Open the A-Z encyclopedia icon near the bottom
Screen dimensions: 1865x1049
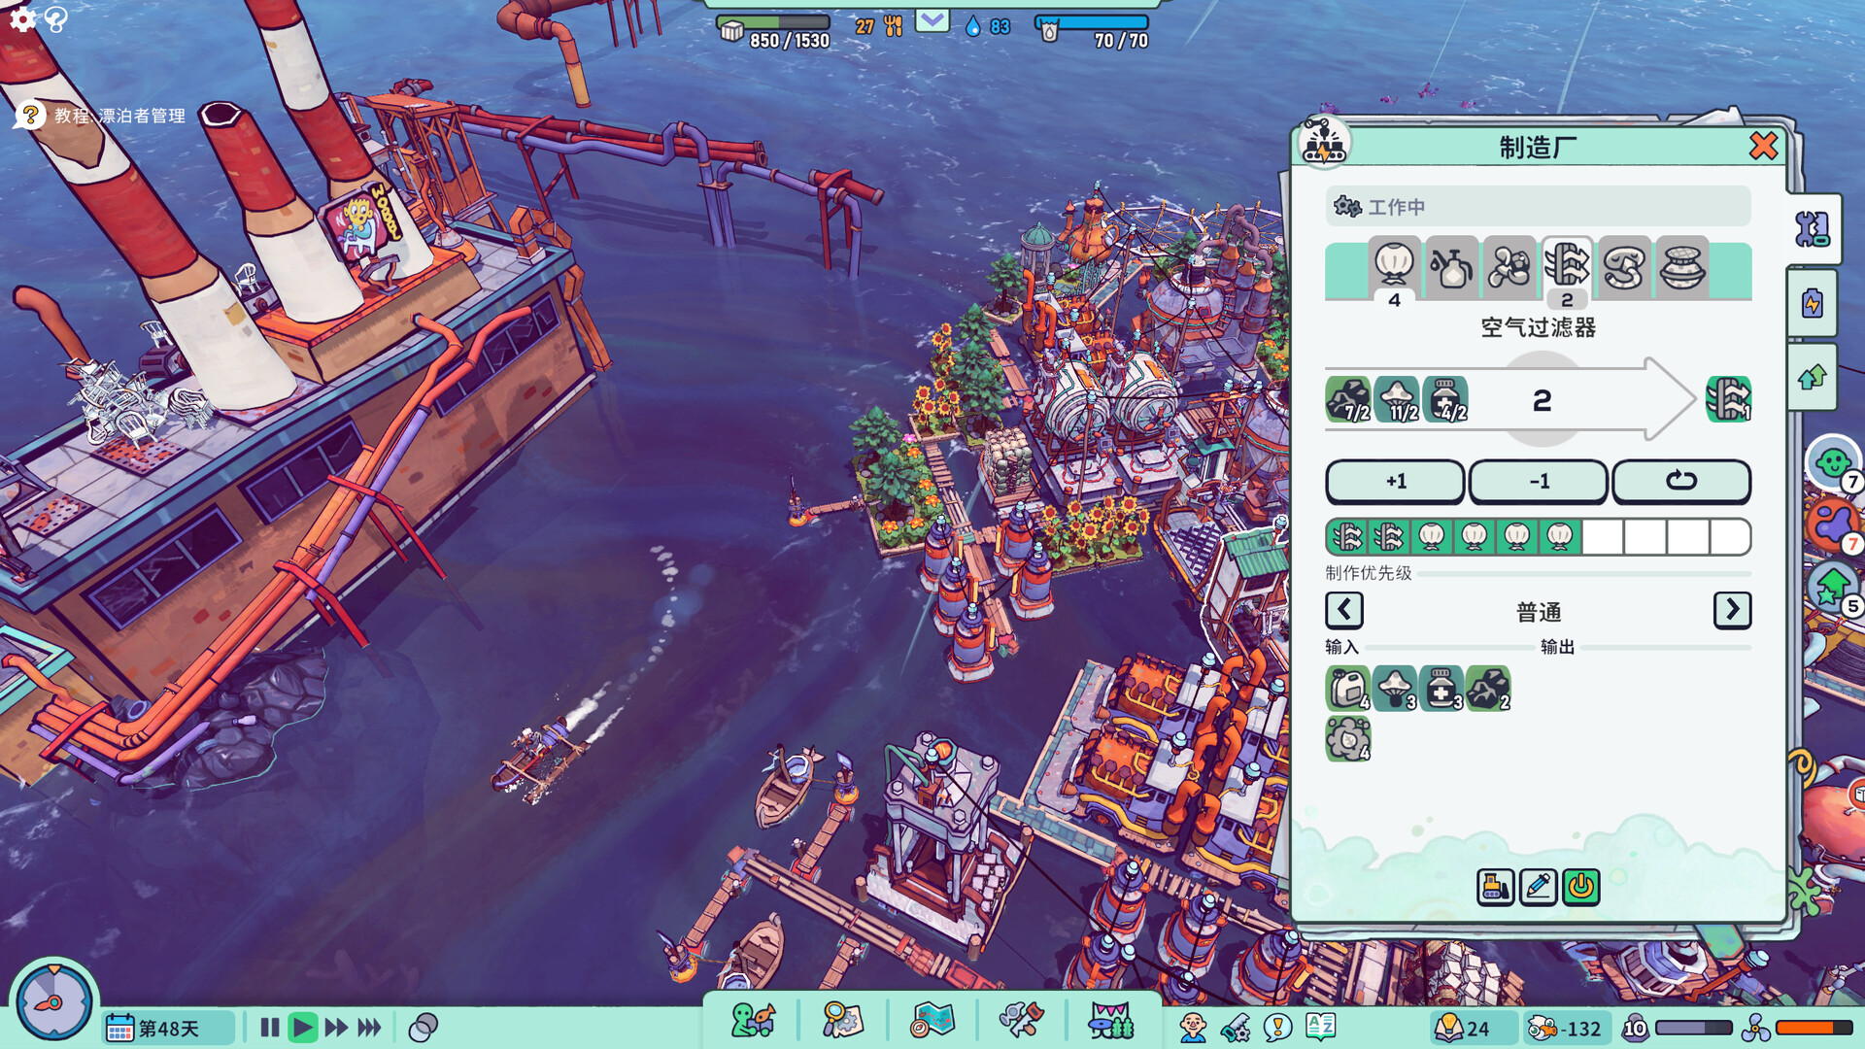click(x=1321, y=1026)
